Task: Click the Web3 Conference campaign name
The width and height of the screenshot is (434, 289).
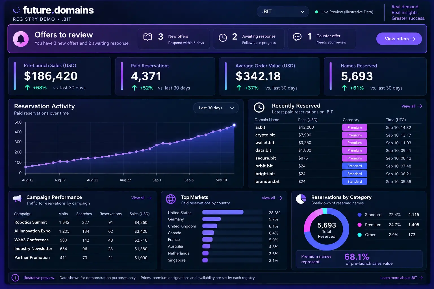Action: point(31,240)
